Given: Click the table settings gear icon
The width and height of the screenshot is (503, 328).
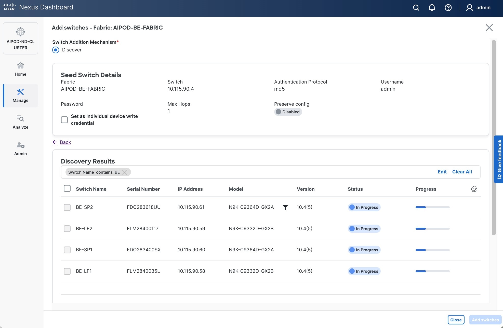Looking at the screenshot, I should [x=474, y=189].
